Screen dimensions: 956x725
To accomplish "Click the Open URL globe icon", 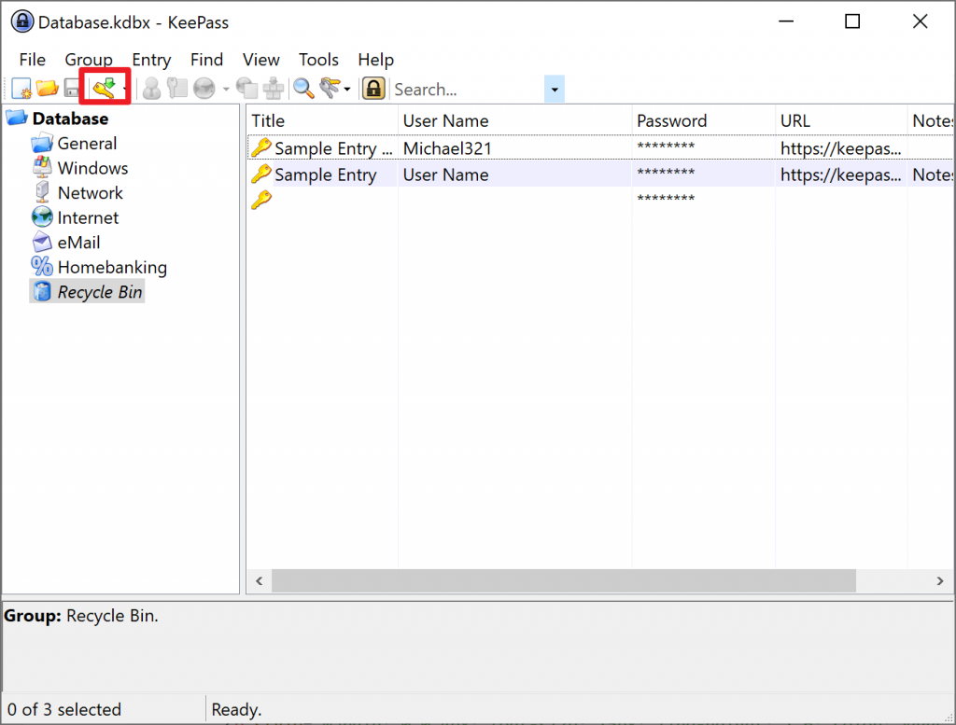I will point(204,89).
